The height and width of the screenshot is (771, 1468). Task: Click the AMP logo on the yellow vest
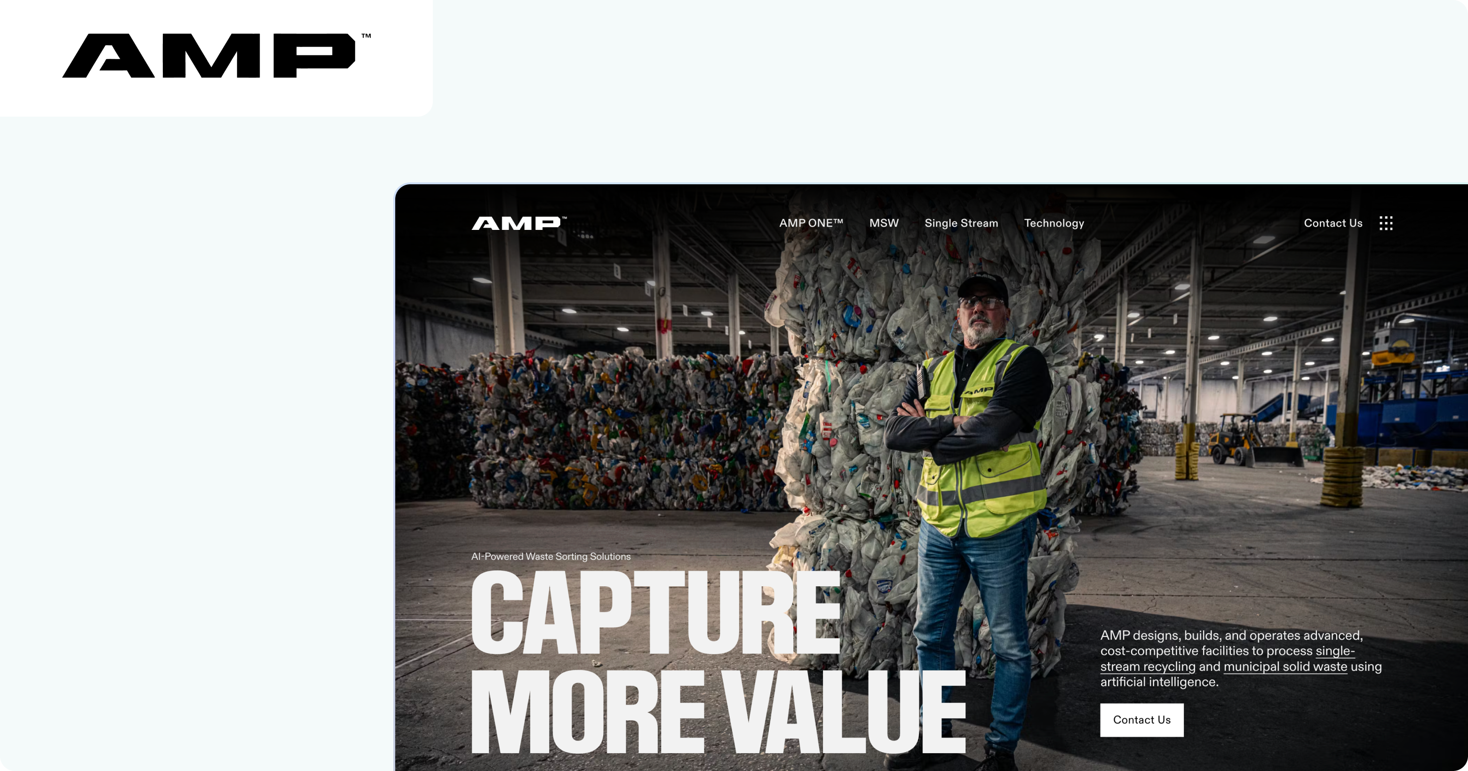point(979,391)
